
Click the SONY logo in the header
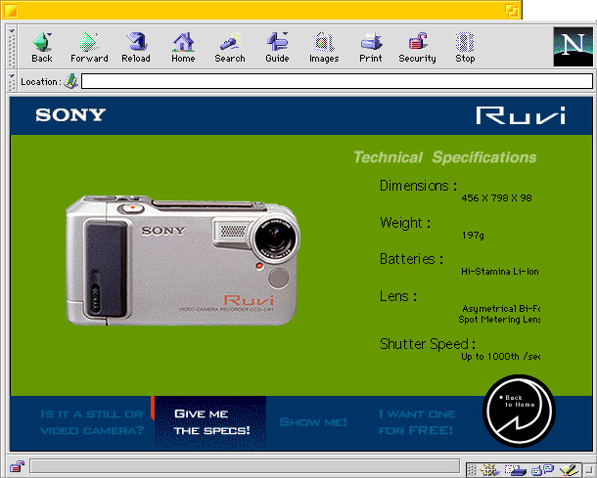(x=70, y=114)
